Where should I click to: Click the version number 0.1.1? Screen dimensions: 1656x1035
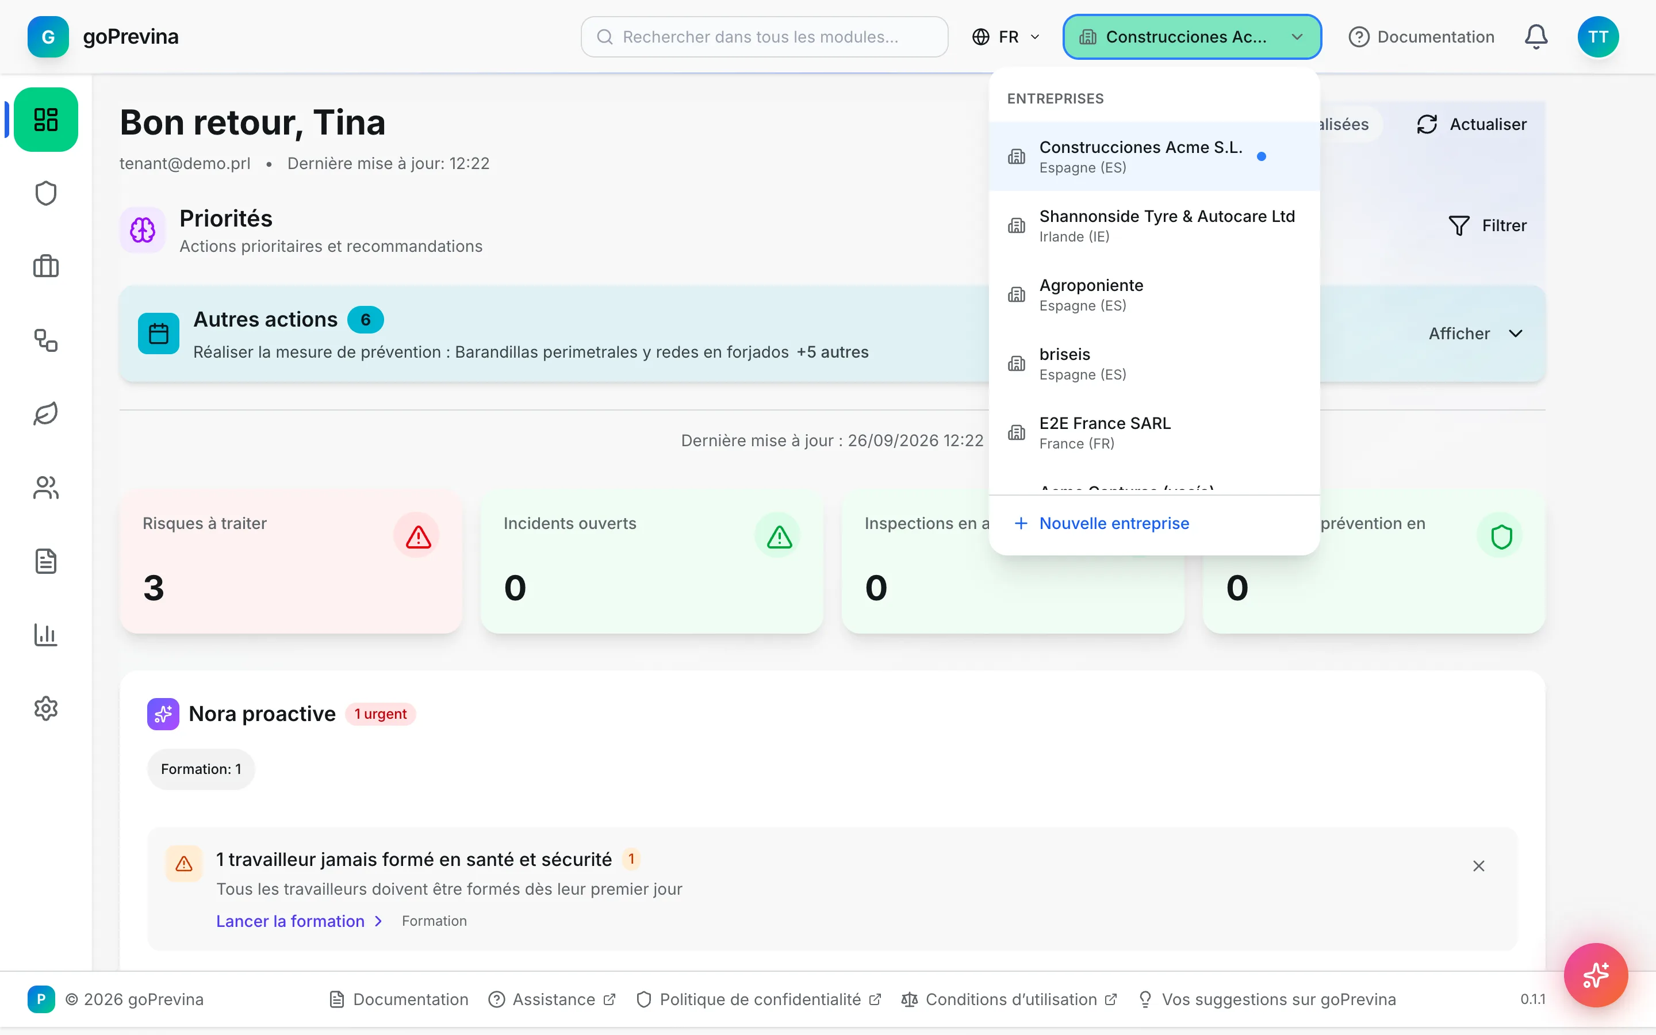pos(1533,999)
